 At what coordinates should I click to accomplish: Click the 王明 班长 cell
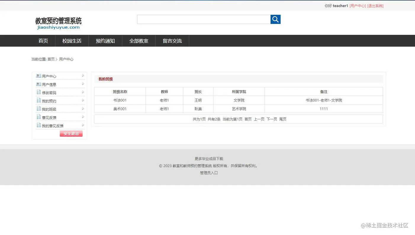(198, 100)
